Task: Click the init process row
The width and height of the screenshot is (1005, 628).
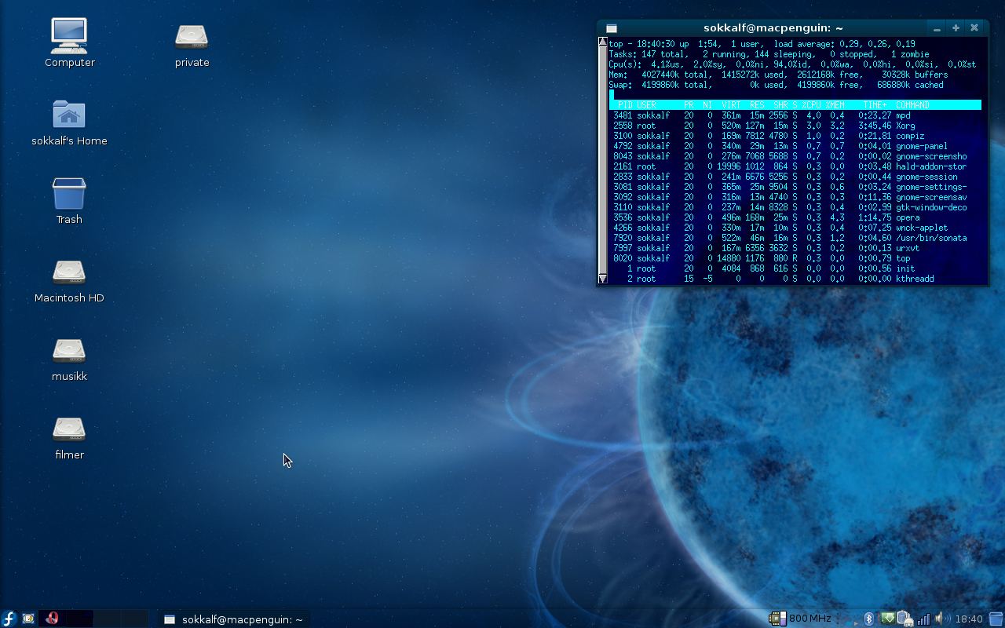Action: pos(795,268)
